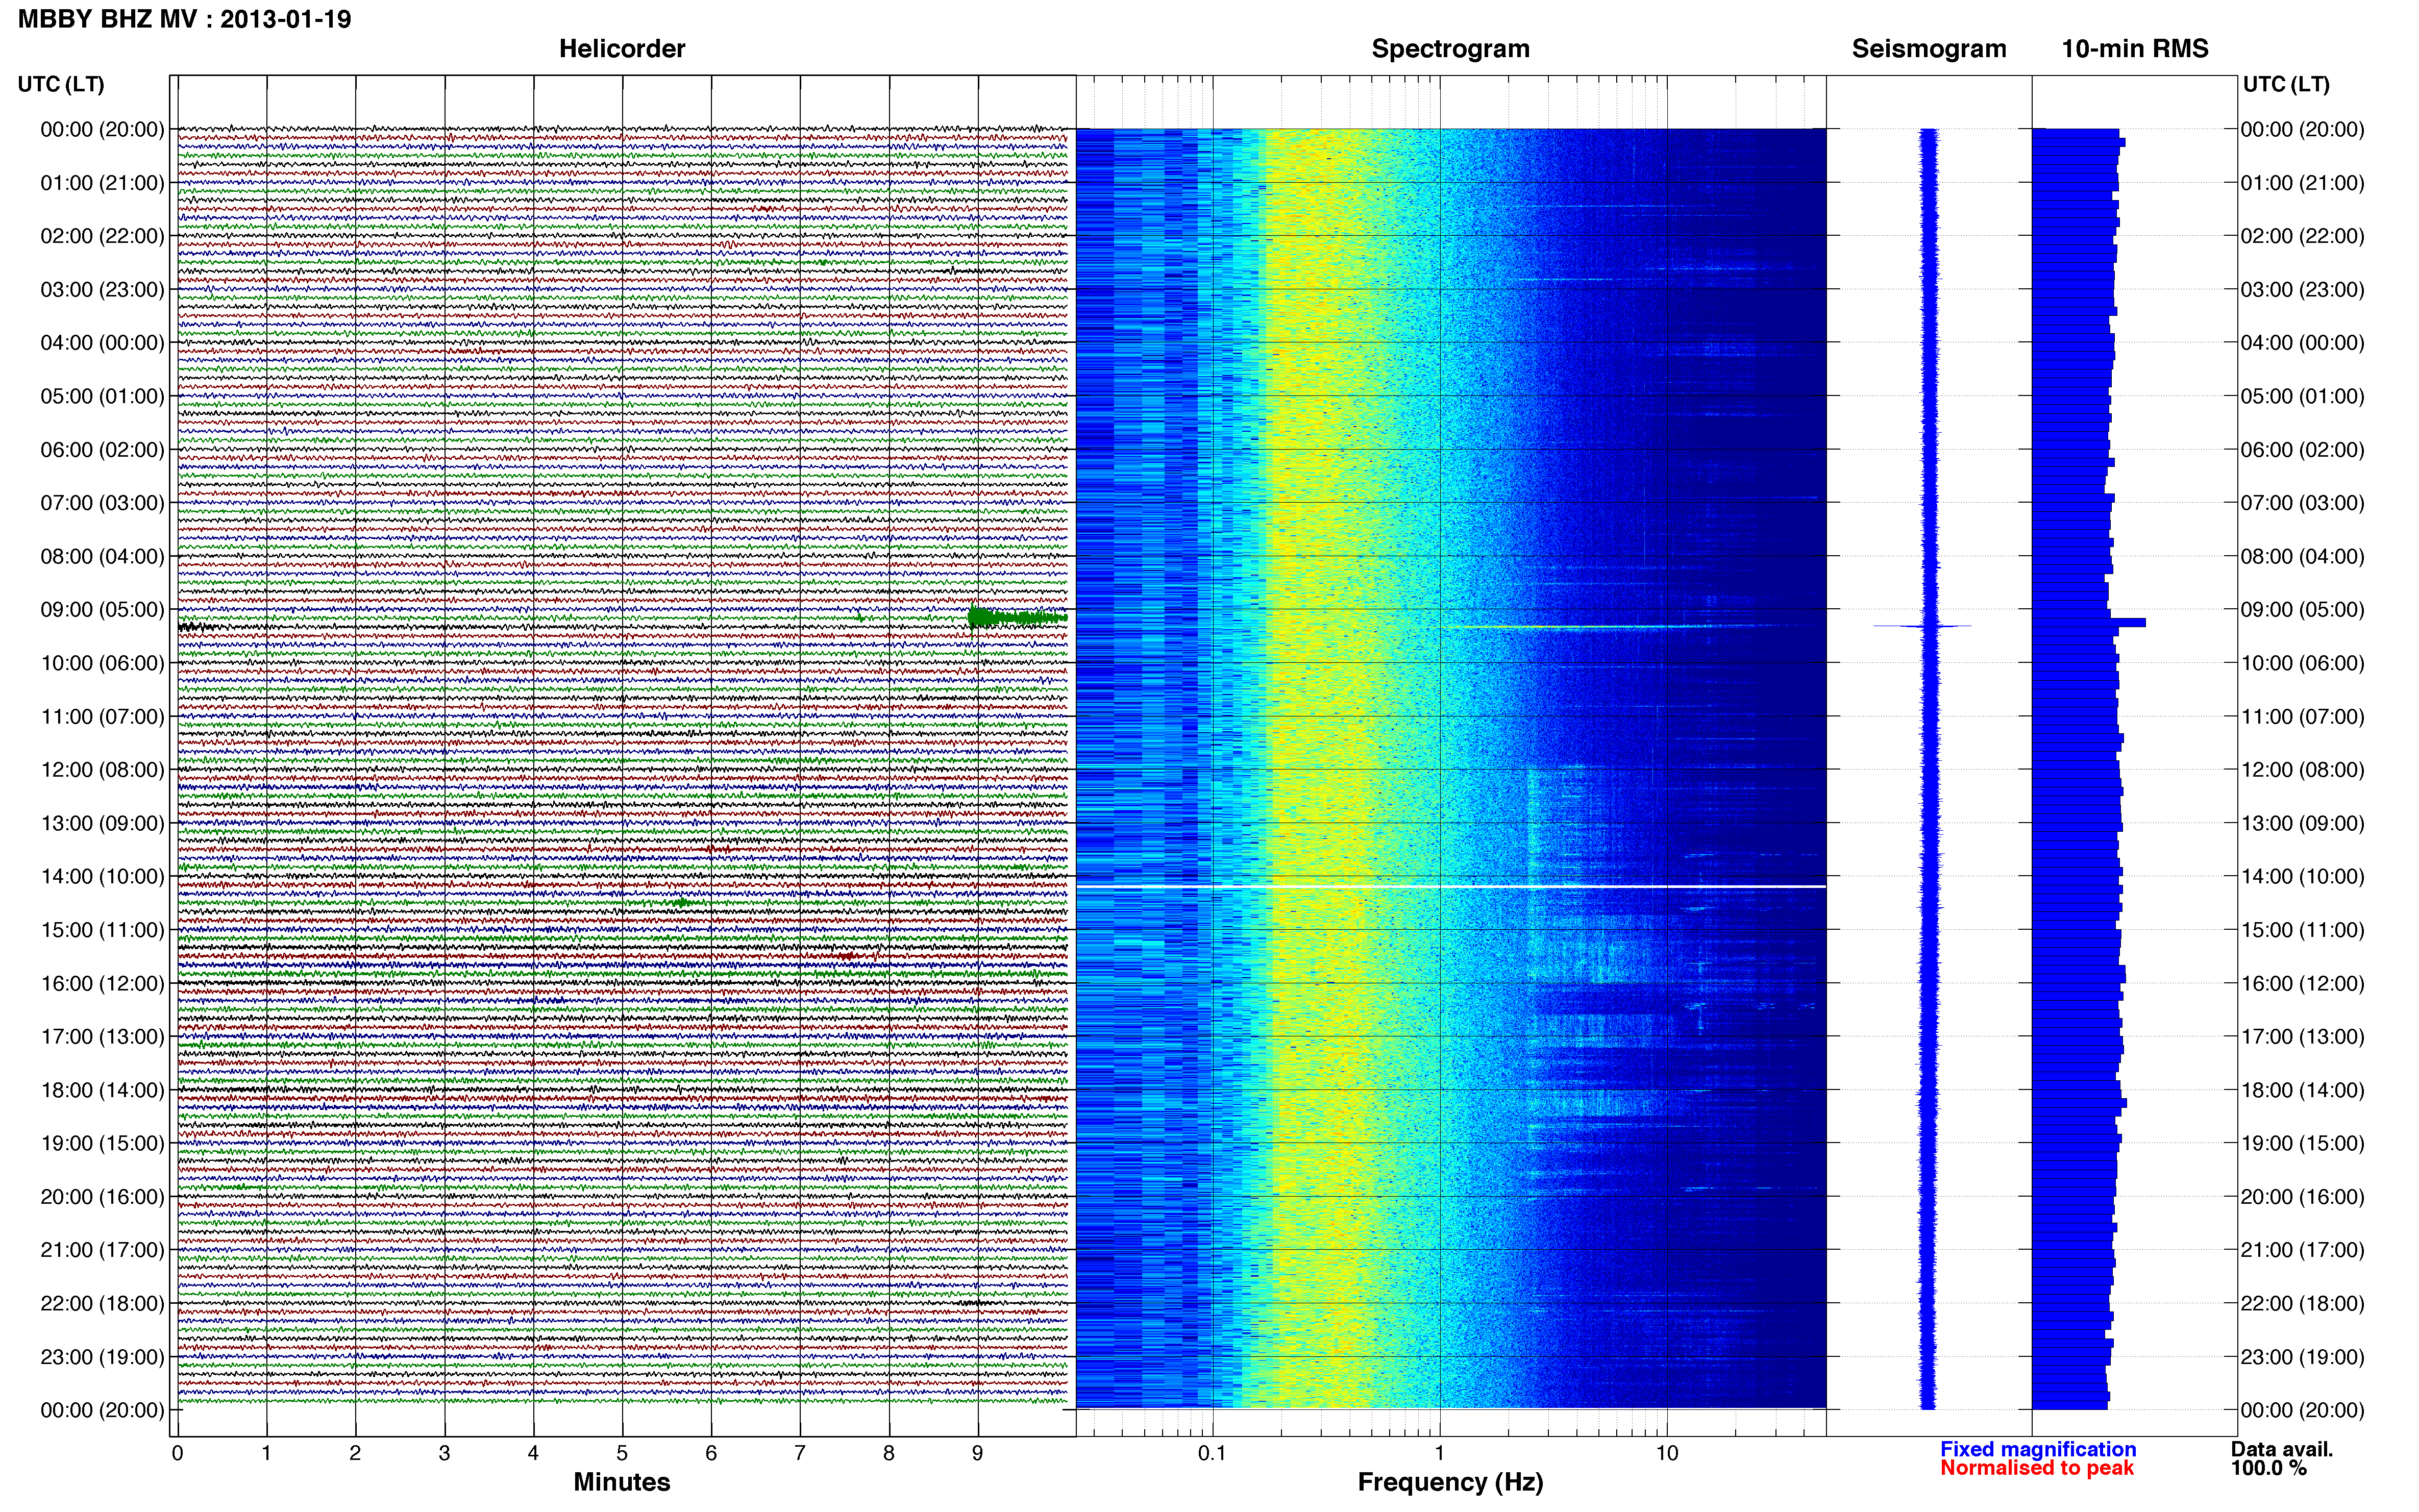This screenshot has width=2419, height=1512.
Task: Click right-axis time label '17:00 (13:00)'
Action: tap(2303, 1037)
